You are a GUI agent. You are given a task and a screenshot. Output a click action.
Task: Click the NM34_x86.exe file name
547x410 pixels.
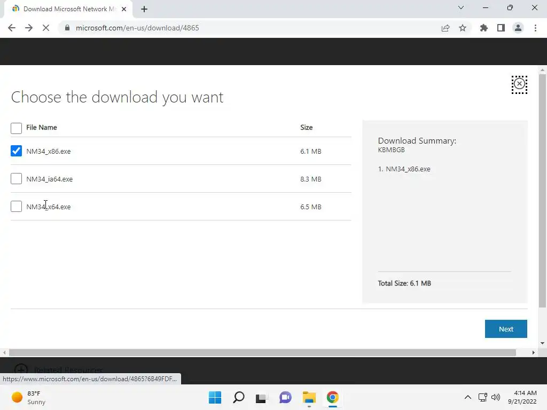[49, 151]
